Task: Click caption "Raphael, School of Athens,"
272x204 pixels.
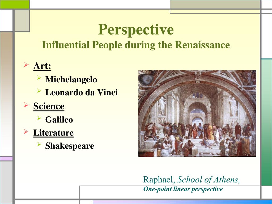Action: tap(192, 180)
